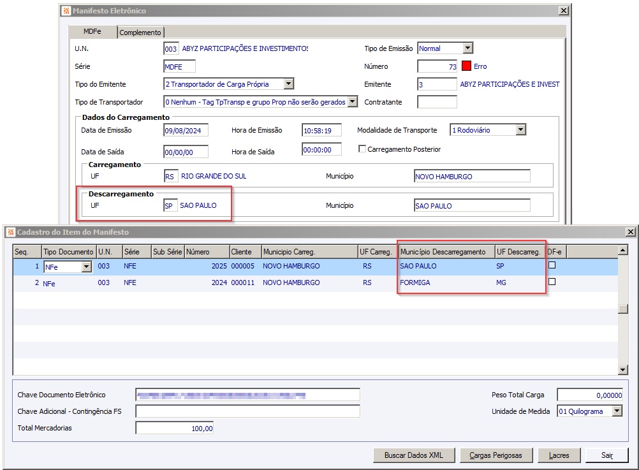Open the Cargas Perigosas button
The height and width of the screenshot is (470, 639).
pyautogui.click(x=496, y=455)
